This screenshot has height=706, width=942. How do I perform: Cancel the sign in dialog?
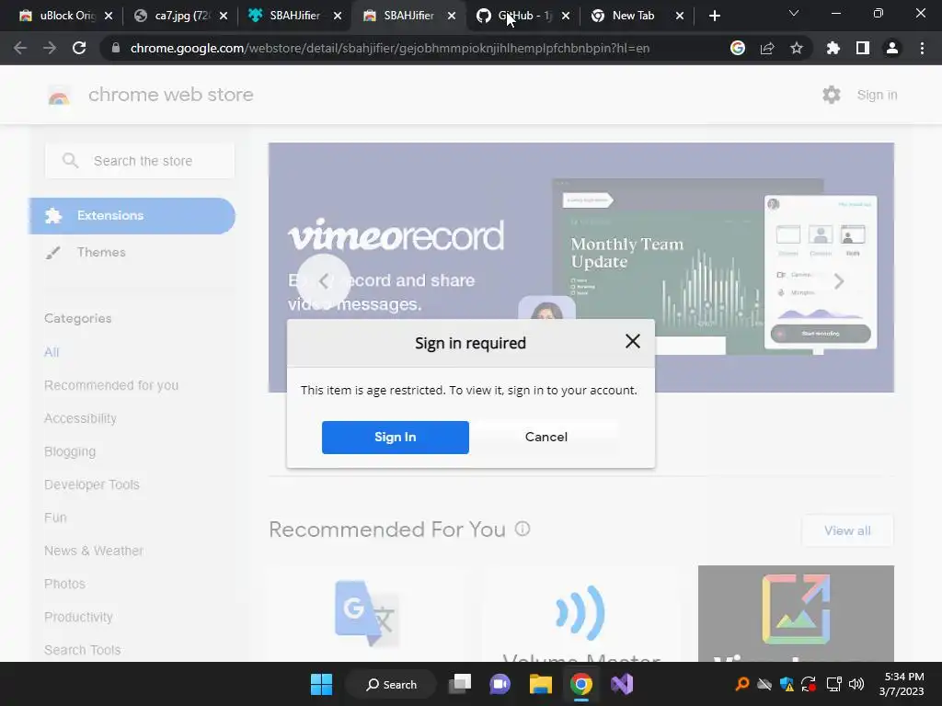tap(546, 437)
